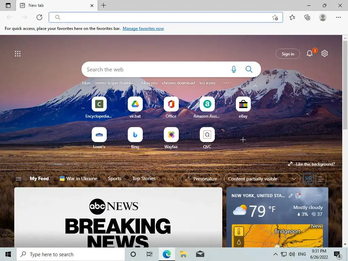Switch the feed to list view
Screen dimensions: 348x261
click(320, 179)
